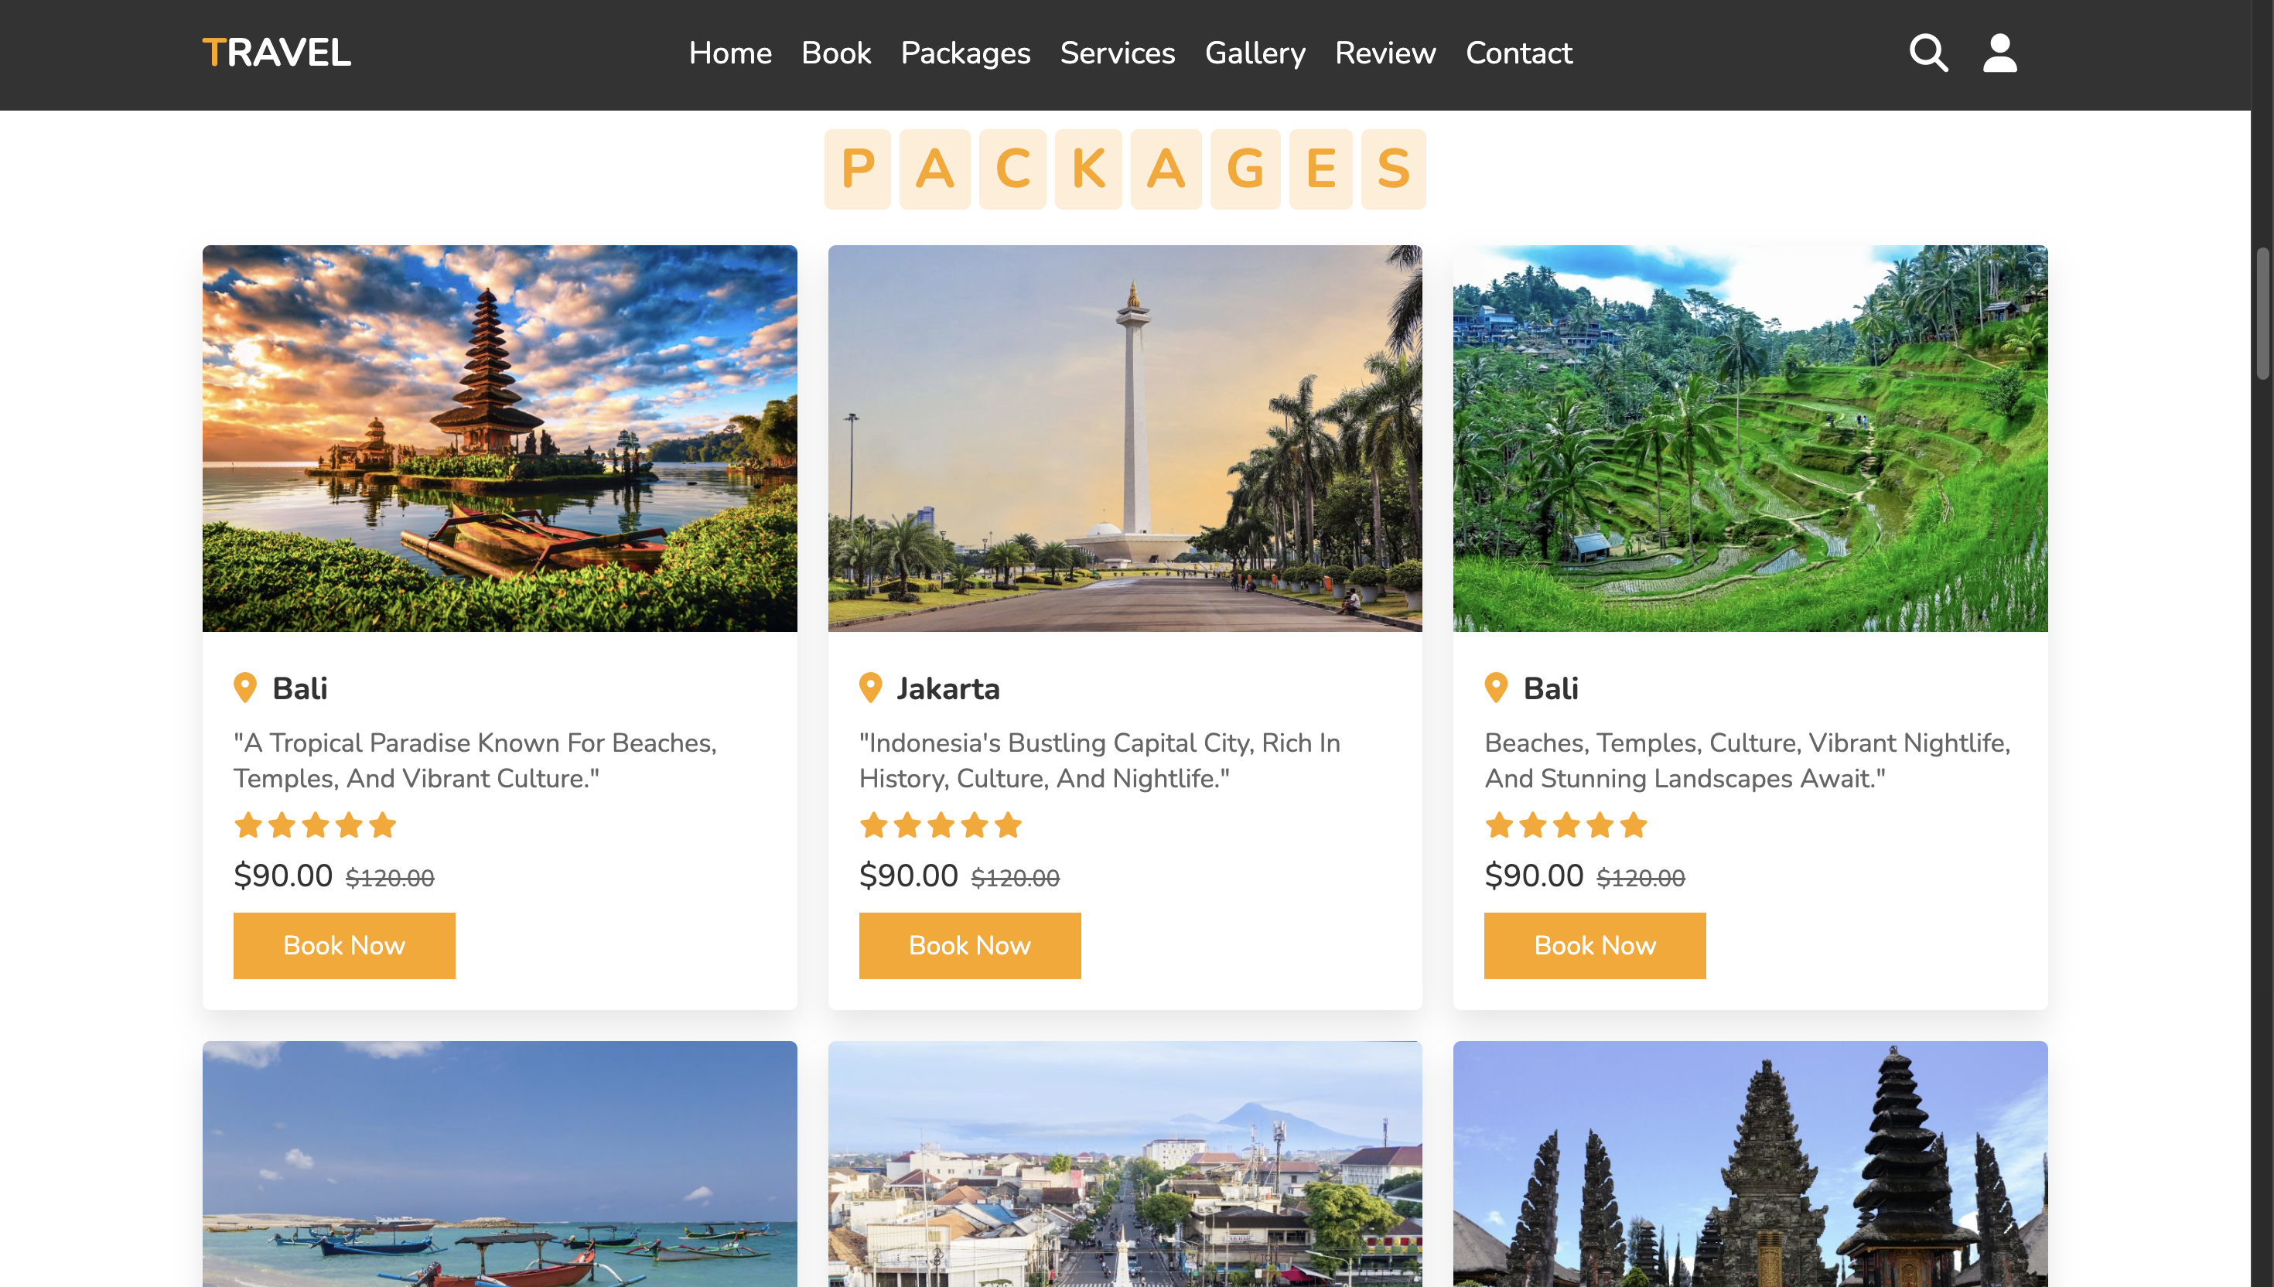Click Book Now on the Jakarta package
The image size is (2274, 1287).
(969, 945)
